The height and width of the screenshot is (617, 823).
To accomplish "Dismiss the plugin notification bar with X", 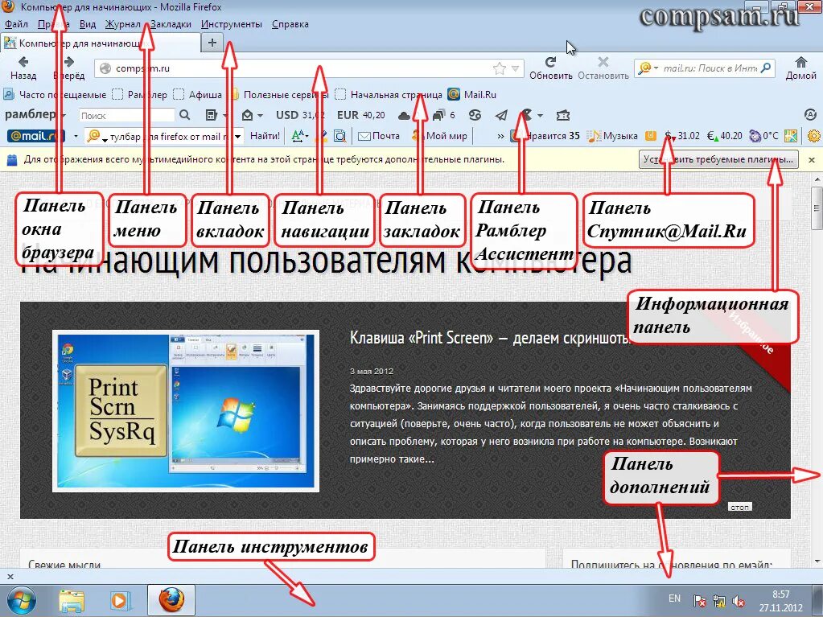I will pos(812,159).
